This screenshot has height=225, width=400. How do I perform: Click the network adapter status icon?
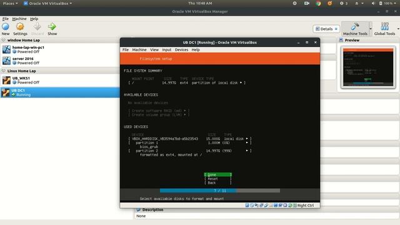pos(261,206)
